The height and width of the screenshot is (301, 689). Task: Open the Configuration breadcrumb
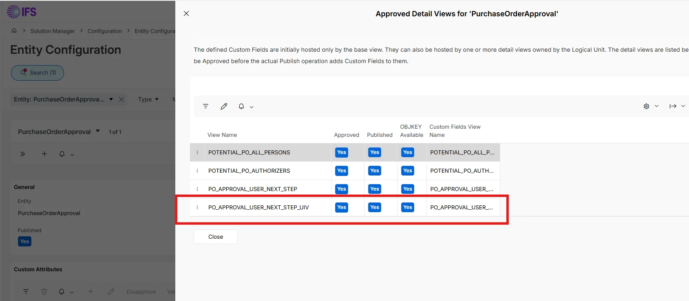click(105, 31)
